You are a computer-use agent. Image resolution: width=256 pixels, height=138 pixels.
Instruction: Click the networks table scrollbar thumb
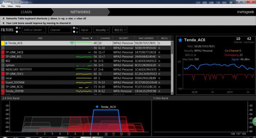coord(172,49)
